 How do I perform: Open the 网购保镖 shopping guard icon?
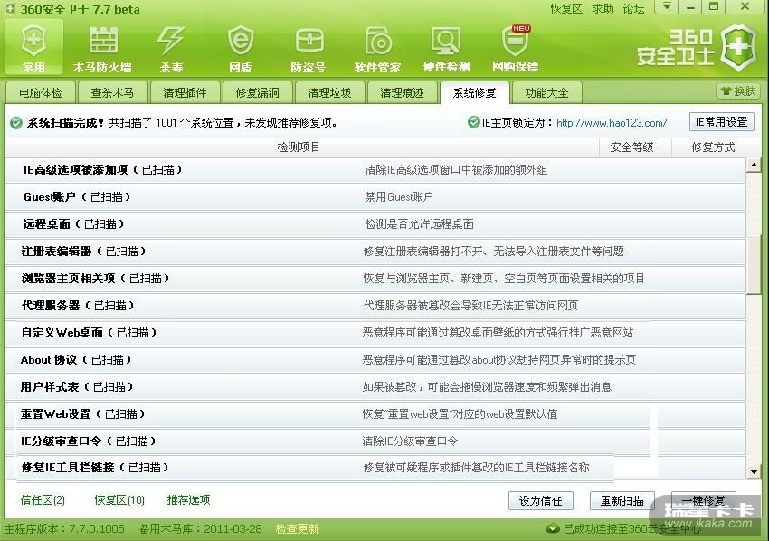click(516, 49)
